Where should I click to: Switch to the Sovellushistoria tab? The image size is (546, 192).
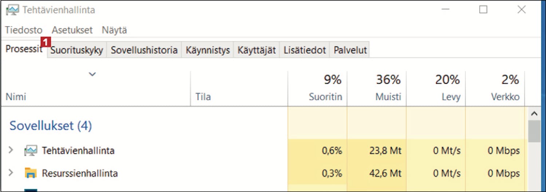[x=144, y=50]
